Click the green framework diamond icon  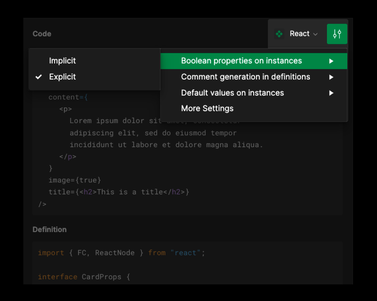tap(279, 34)
